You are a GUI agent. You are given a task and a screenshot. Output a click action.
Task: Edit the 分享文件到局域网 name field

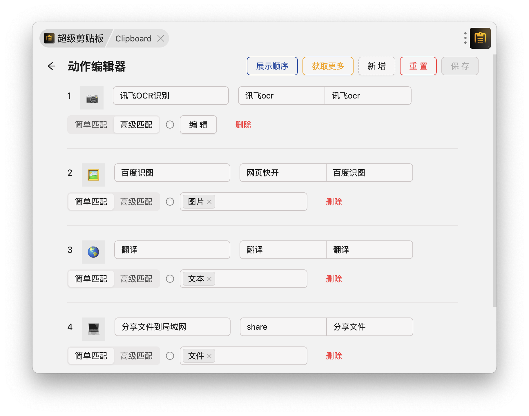point(173,327)
